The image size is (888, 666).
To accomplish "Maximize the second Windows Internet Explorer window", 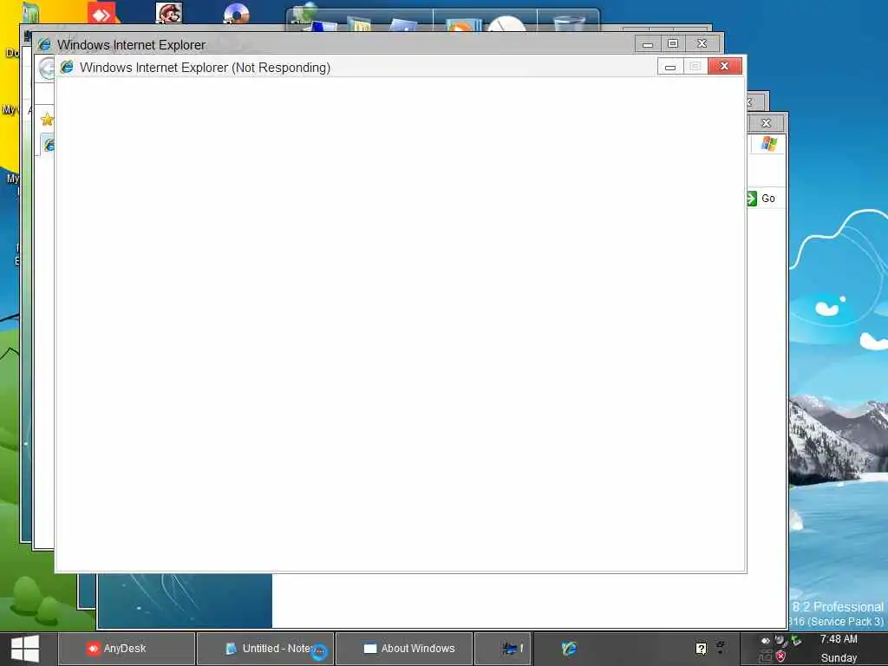I will (x=673, y=43).
